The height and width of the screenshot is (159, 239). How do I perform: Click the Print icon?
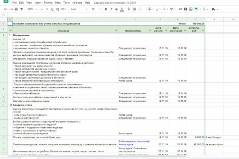coord(16,9)
